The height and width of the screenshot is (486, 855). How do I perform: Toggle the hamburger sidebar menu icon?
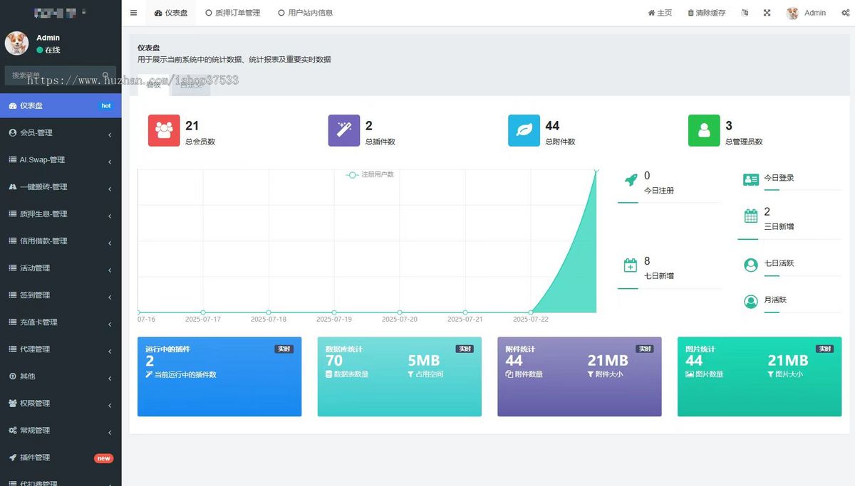tap(134, 13)
